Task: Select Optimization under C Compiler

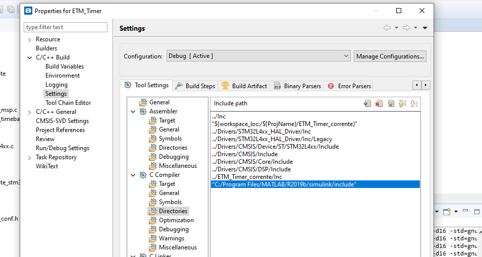Action: point(176,220)
